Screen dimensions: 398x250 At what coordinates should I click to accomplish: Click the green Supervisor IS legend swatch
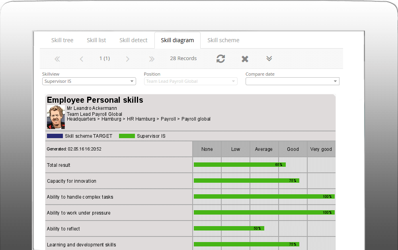pyautogui.click(x=127, y=136)
